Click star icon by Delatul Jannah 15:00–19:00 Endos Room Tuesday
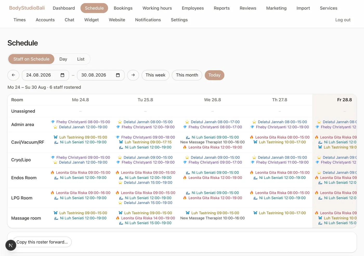 120,183
